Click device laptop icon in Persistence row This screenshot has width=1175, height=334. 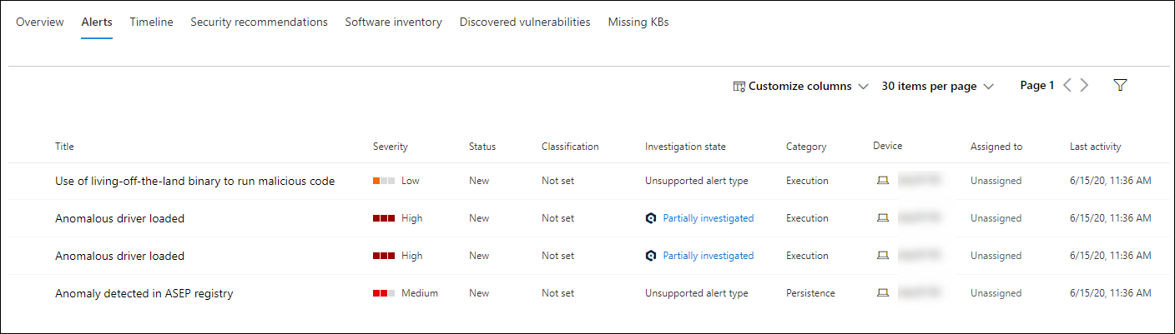883,293
